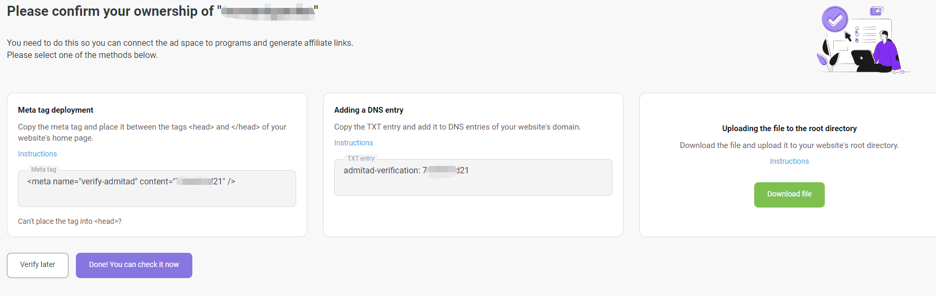
Task: Click the TXT entry field label
Action: point(361,159)
